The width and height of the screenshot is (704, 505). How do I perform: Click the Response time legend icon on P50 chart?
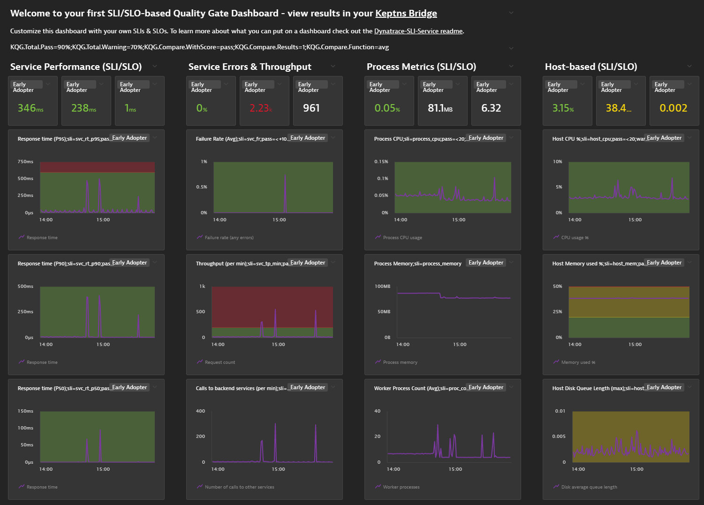point(21,487)
